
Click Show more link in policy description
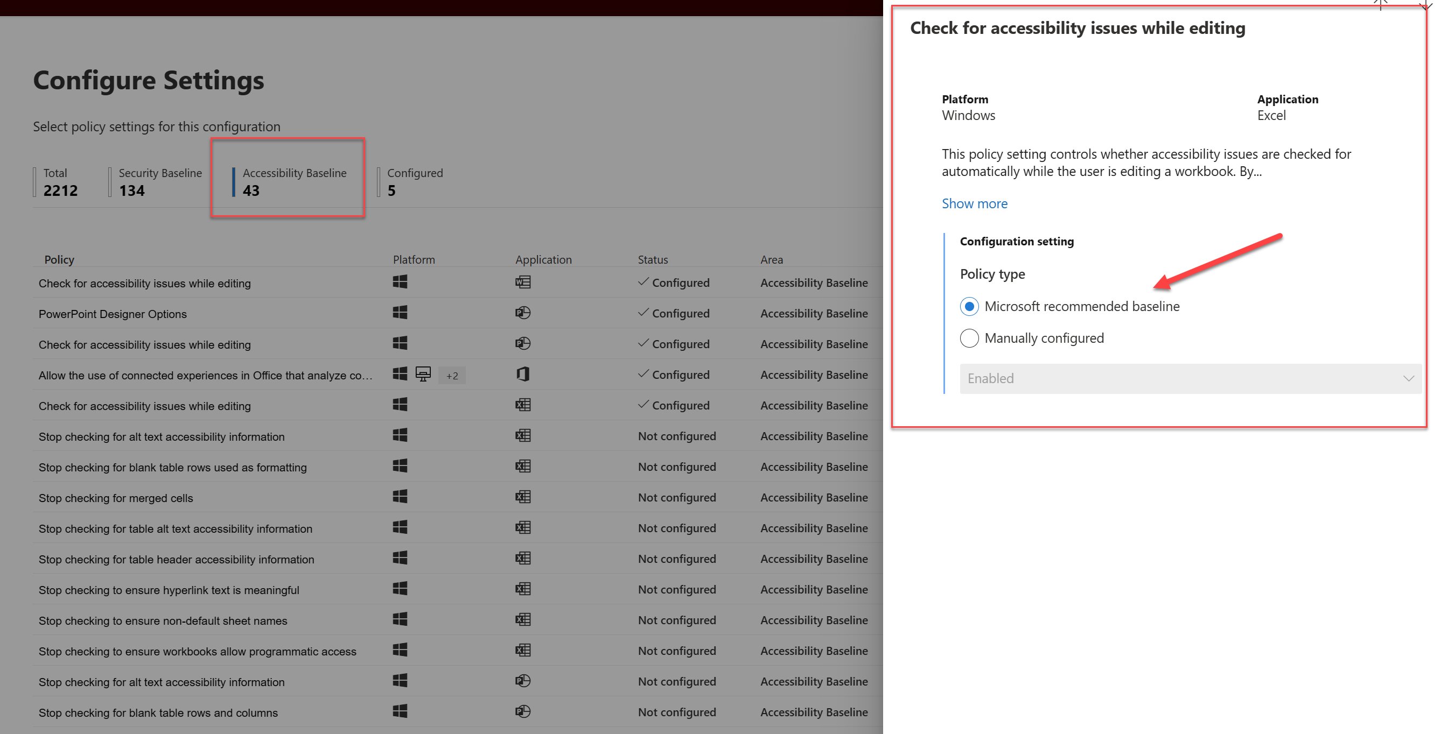tap(974, 203)
